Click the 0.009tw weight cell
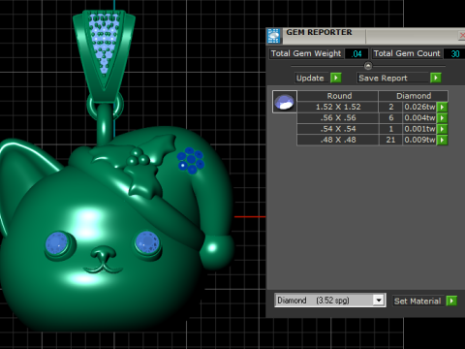The image size is (465, 349). click(419, 140)
